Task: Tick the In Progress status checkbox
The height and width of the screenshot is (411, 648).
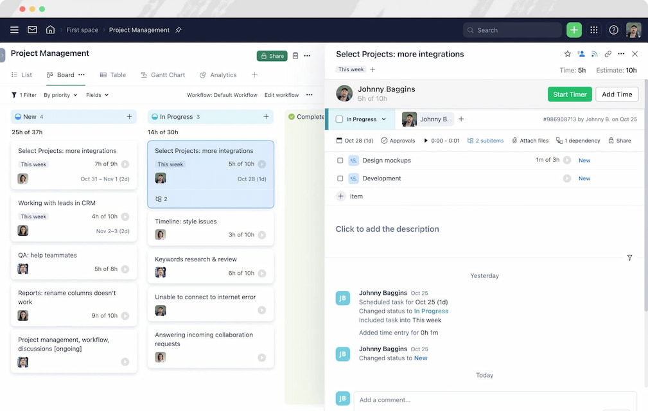Action: coord(338,119)
